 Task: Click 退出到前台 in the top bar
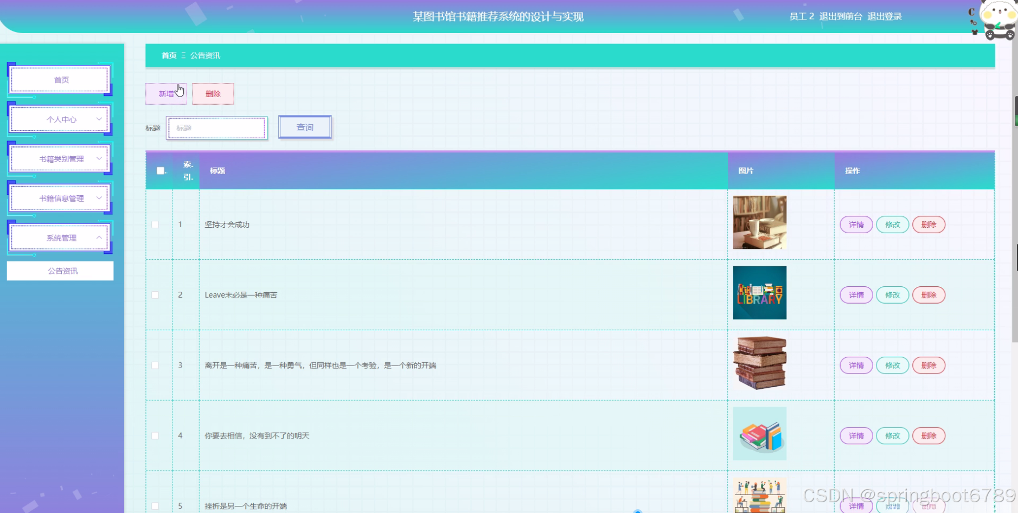click(841, 16)
